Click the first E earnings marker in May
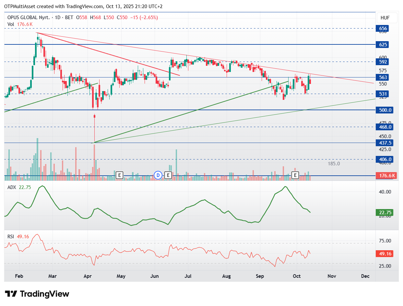Image resolution: width=403 pixels, height=306 pixels. 120,175
